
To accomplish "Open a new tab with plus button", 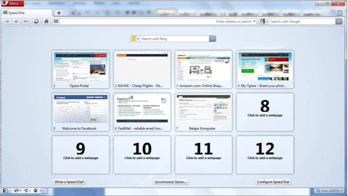I will pos(59,13).
